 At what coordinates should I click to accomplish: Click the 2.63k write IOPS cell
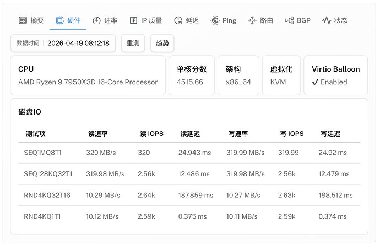[x=286, y=196]
